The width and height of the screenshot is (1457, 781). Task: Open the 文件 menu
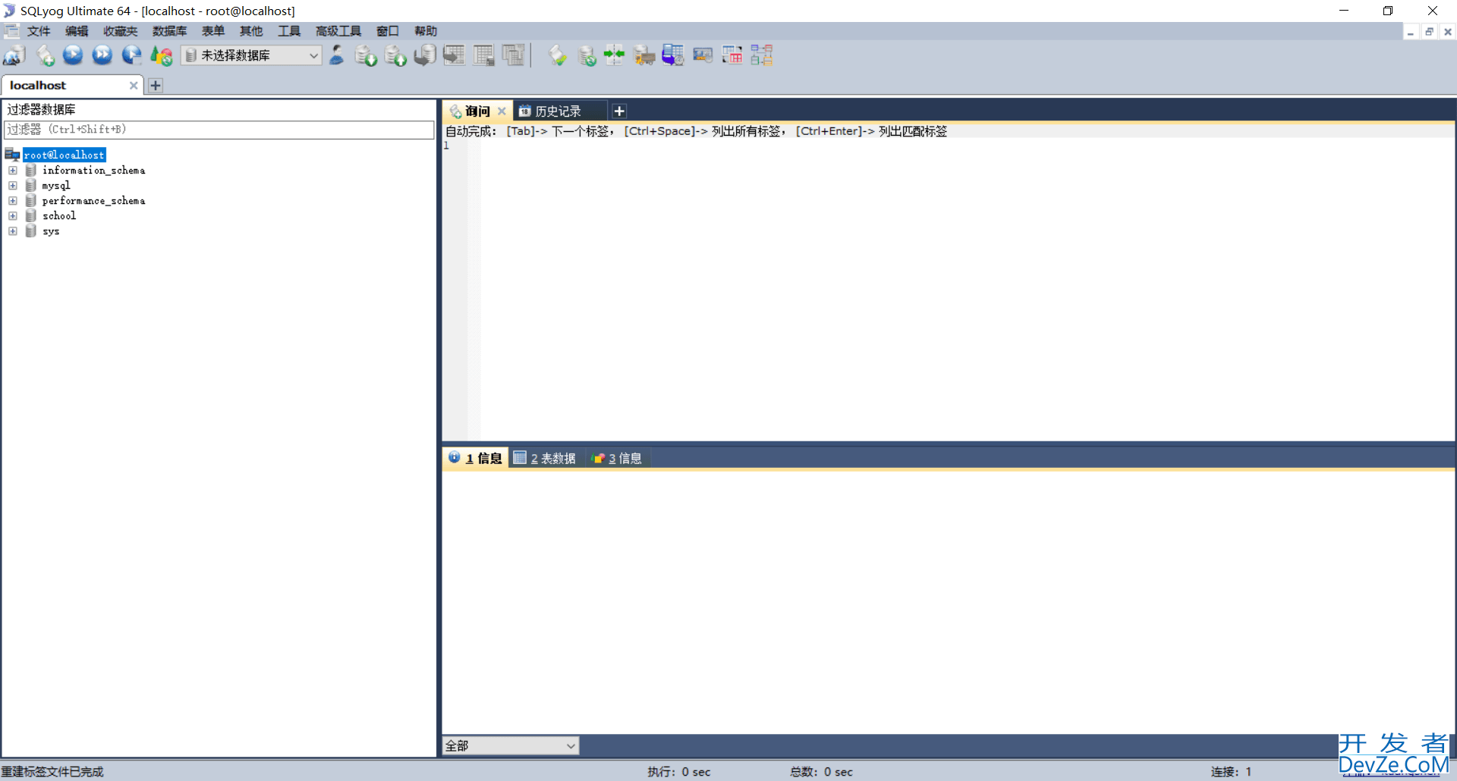pos(39,31)
